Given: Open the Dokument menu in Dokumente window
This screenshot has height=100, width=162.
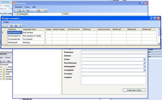Looking at the screenshot, I should [x=18, y=7].
